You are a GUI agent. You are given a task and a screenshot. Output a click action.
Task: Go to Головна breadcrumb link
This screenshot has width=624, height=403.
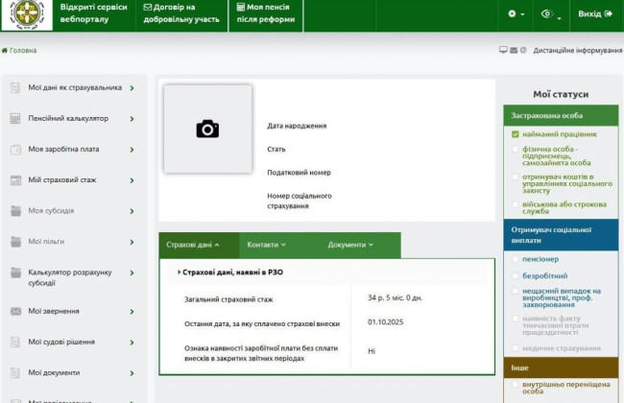(x=23, y=51)
